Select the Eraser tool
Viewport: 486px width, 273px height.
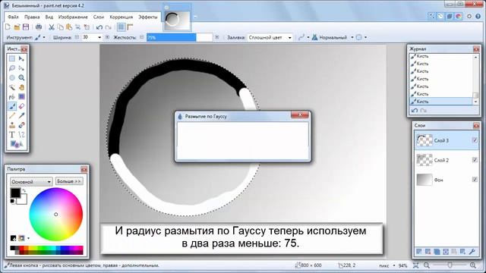pos(21,106)
